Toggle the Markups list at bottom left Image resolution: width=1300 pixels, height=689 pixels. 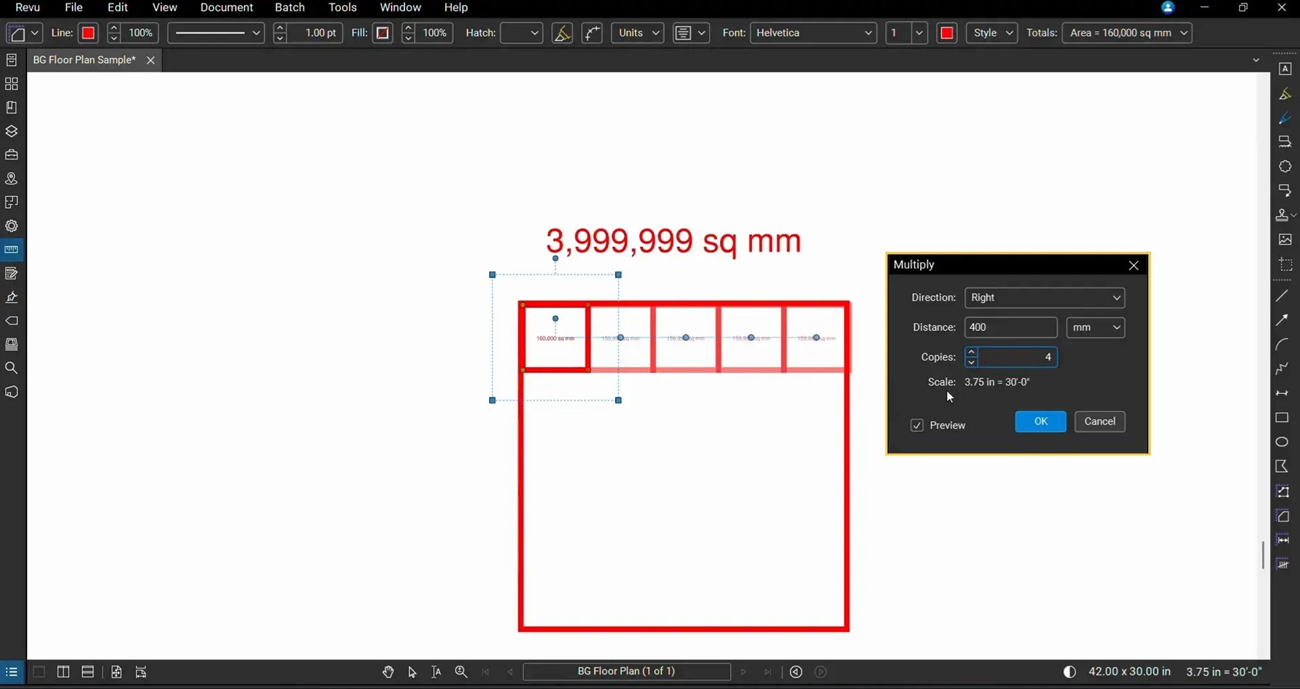[x=12, y=672]
